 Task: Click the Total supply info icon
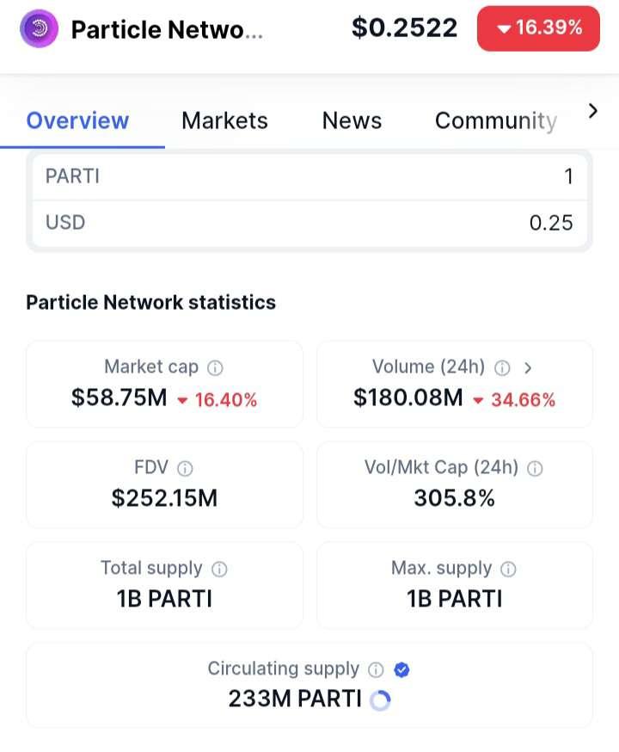pyautogui.click(x=219, y=570)
